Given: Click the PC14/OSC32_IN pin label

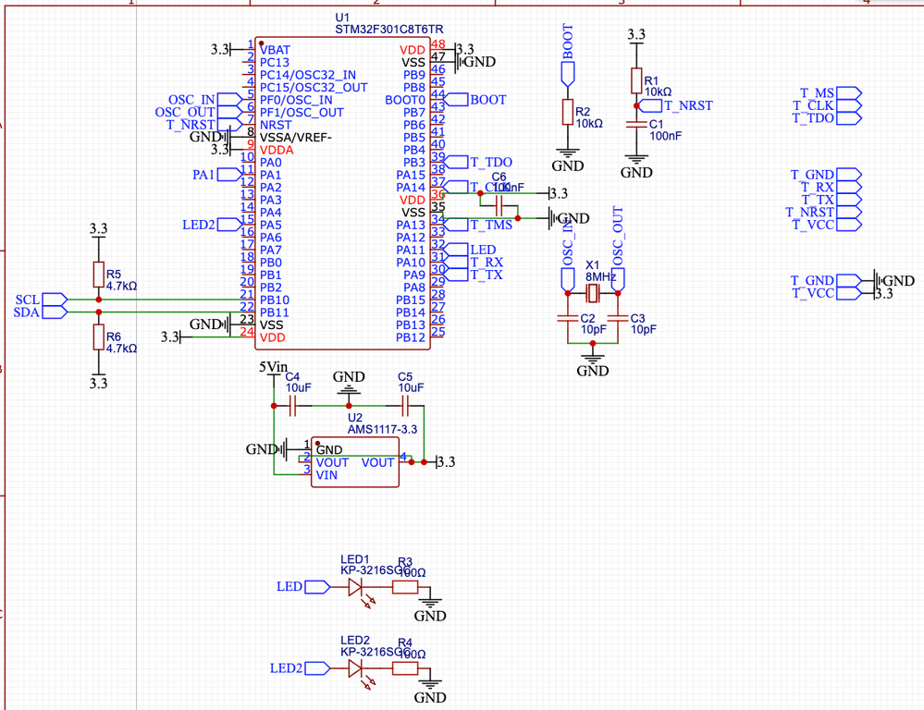Looking at the screenshot, I should point(308,75).
